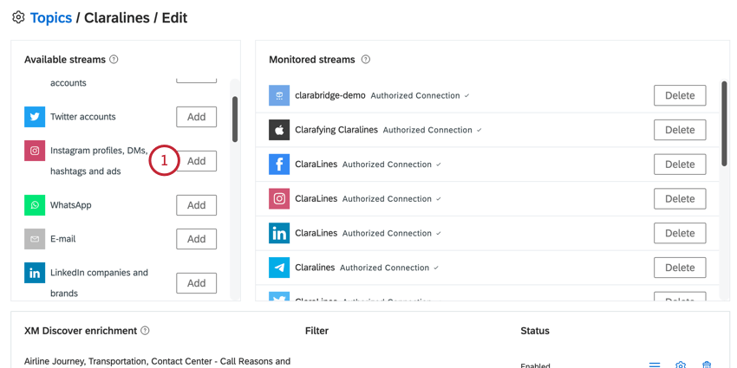Click the WhatsApp icon
Image resolution: width=737 pixels, height=368 pixels.
coord(35,205)
